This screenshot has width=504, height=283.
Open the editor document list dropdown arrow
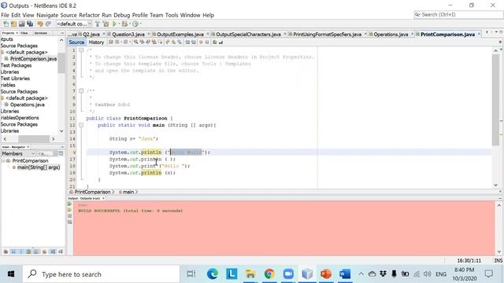tap(496, 32)
